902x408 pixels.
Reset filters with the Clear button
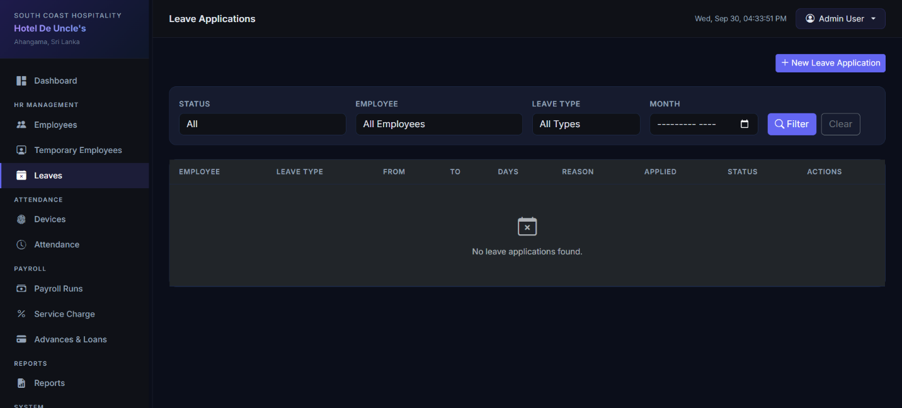pos(840,124)
